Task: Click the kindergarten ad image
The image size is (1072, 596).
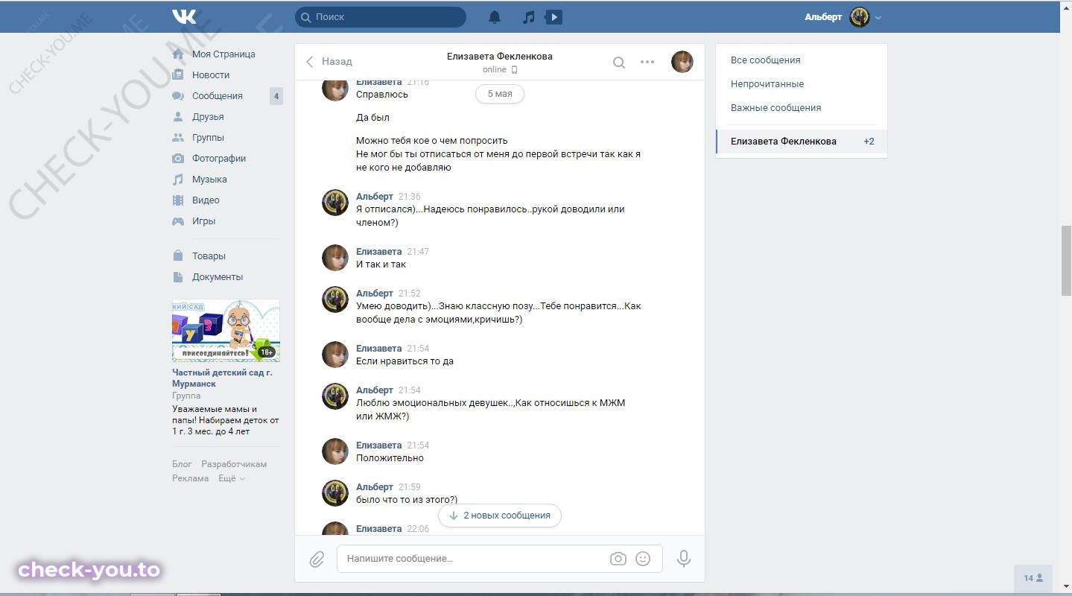Action: pos(226,331)
